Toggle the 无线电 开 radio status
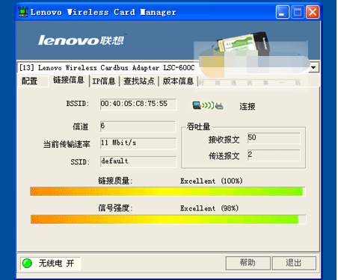Viewport: 338px width, 280px height. click(50, 264)
